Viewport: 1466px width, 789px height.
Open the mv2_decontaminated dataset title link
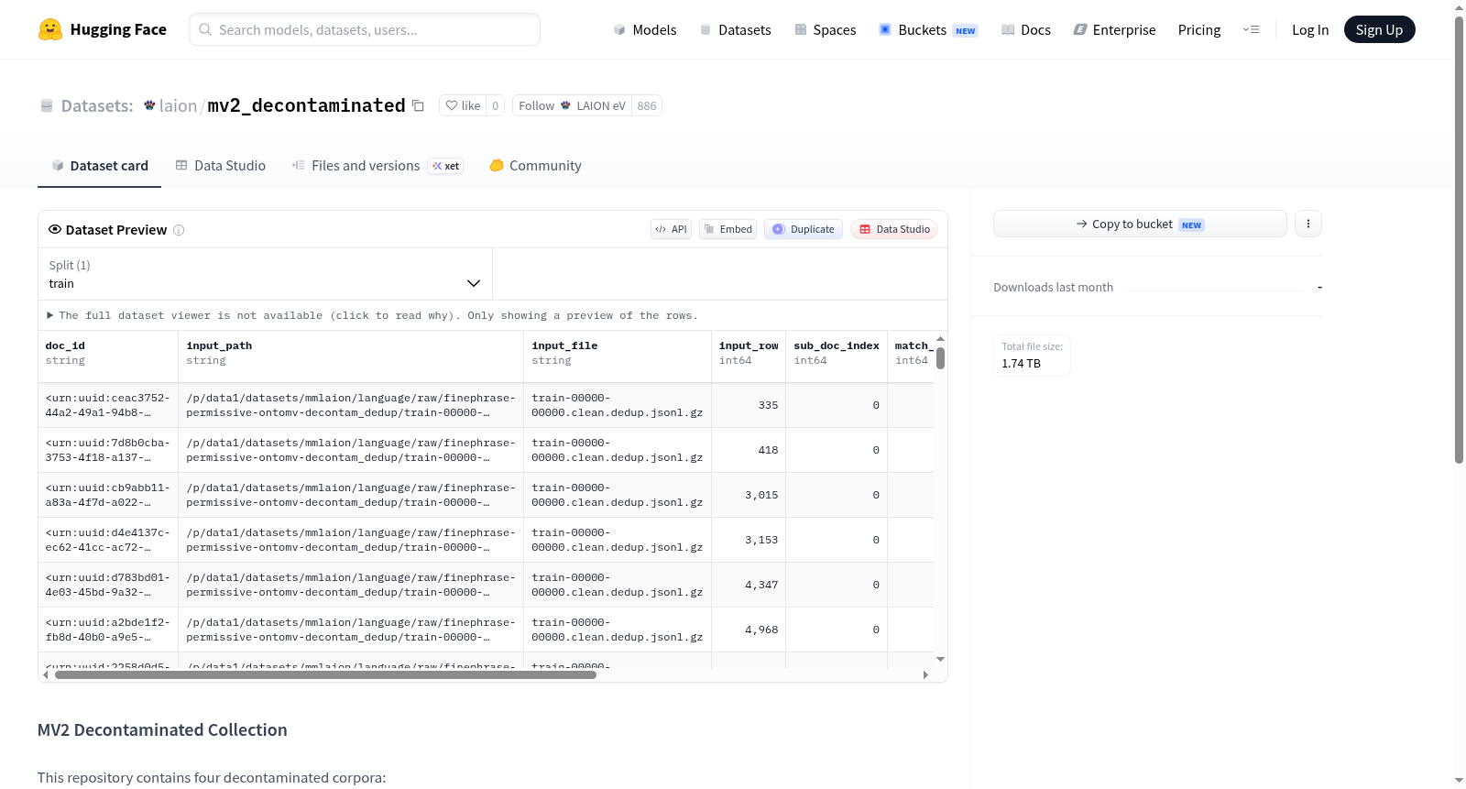point(306,105)
